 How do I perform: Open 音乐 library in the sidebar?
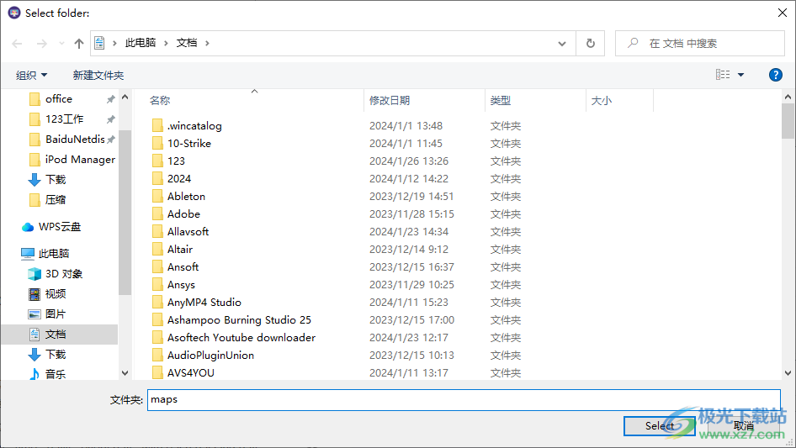pyautogui.click(x=56, y=374)
